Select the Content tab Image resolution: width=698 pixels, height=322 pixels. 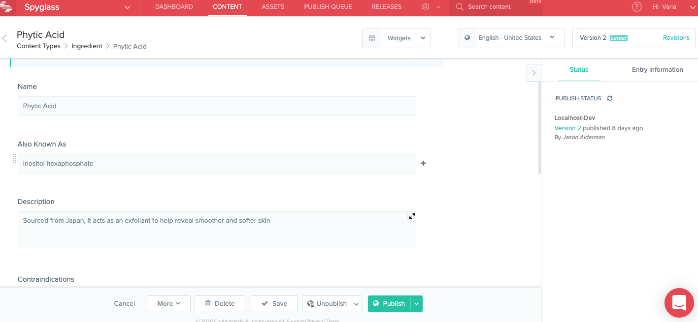click(x=227, y=7)
